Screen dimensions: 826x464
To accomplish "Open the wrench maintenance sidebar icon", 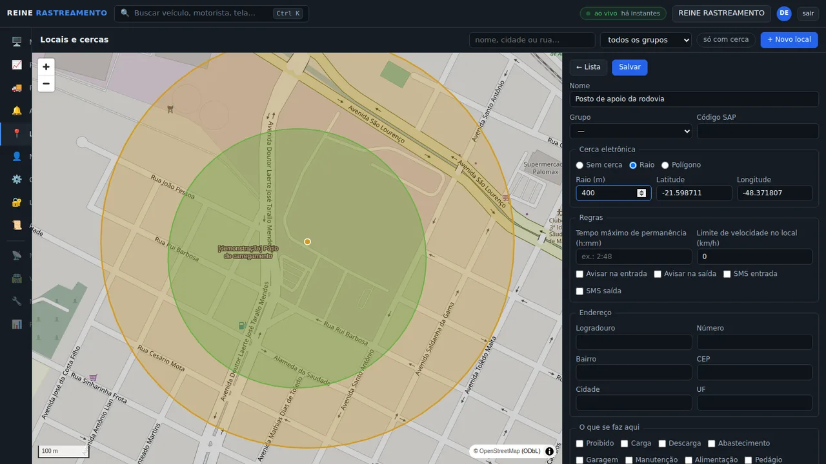I will pyautogui.click(x=17, y=301).
